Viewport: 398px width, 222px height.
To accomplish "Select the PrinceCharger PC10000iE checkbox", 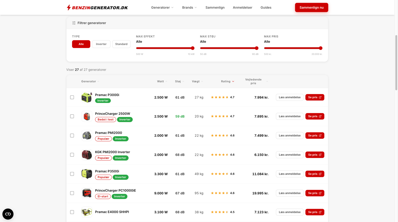I will click(72, 193).
